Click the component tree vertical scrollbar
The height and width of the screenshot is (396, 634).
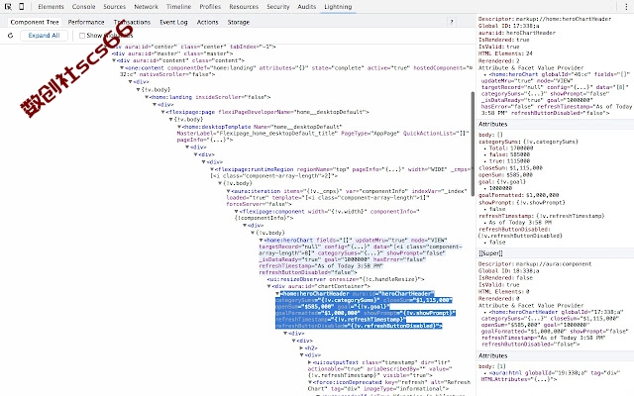[473, 144]
